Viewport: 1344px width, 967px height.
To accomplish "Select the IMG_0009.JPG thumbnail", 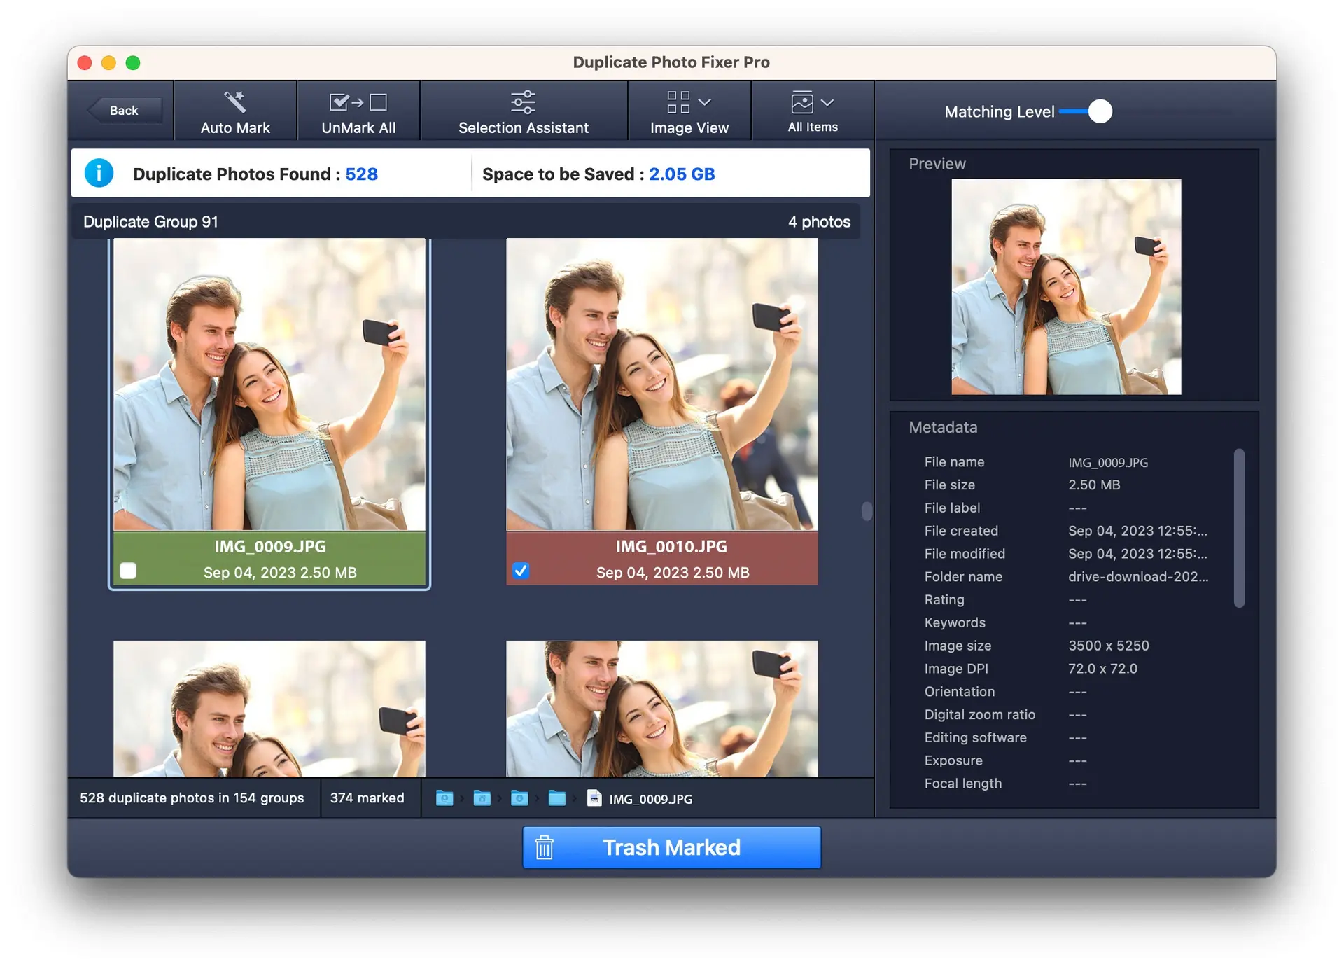I will (x=269, y=384).
